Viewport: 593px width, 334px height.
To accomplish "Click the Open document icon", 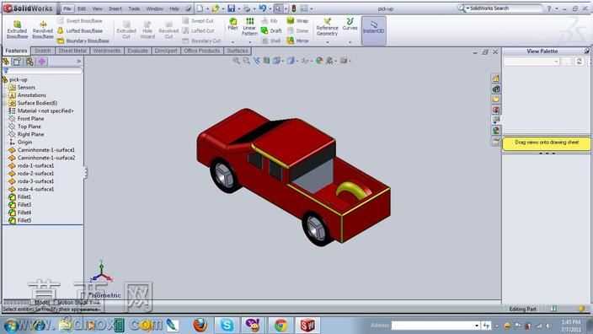I will 215,8.
